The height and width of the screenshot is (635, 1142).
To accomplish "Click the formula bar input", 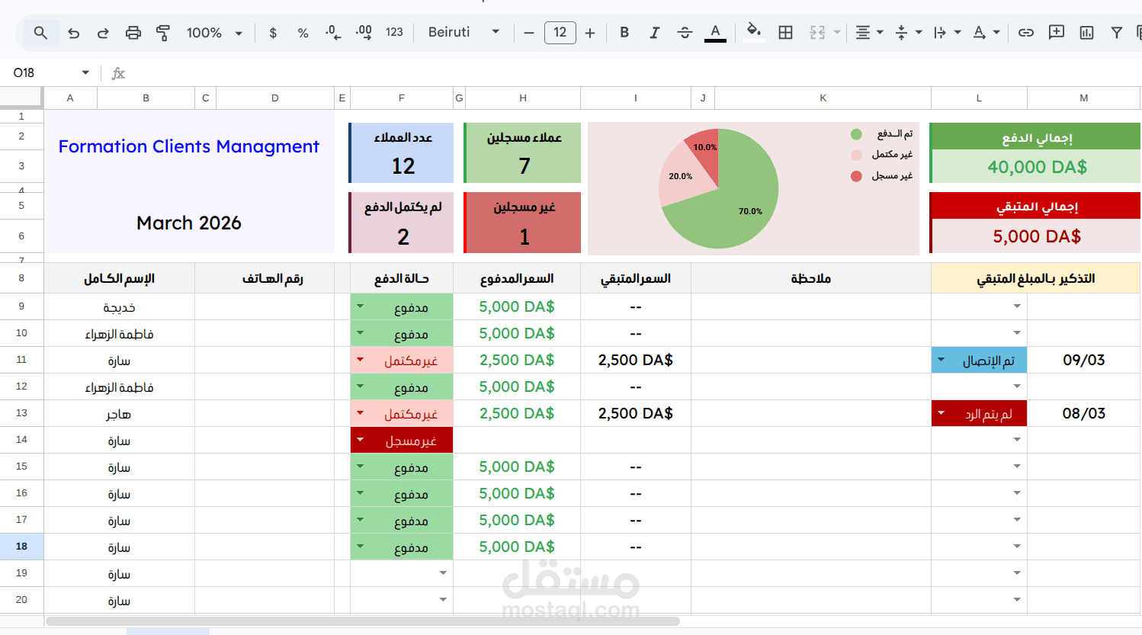I will pyautogui.click(x=633, y=73).
